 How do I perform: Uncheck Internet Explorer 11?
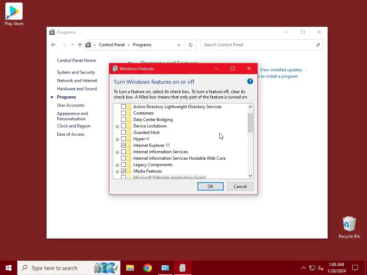coord(123,145)
